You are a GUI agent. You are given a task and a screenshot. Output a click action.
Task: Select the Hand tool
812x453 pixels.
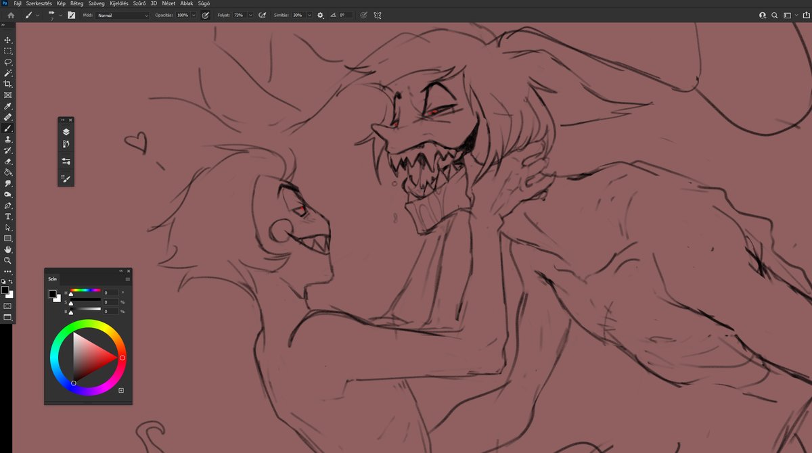point(8,249)
